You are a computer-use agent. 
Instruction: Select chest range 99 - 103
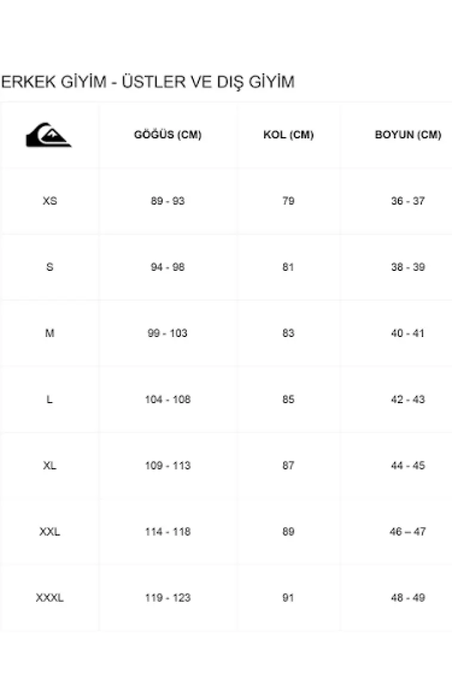point(168,333)
